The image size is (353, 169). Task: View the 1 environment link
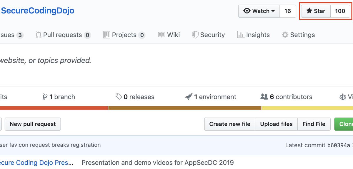pyautogui.click(x=211, y=97)
